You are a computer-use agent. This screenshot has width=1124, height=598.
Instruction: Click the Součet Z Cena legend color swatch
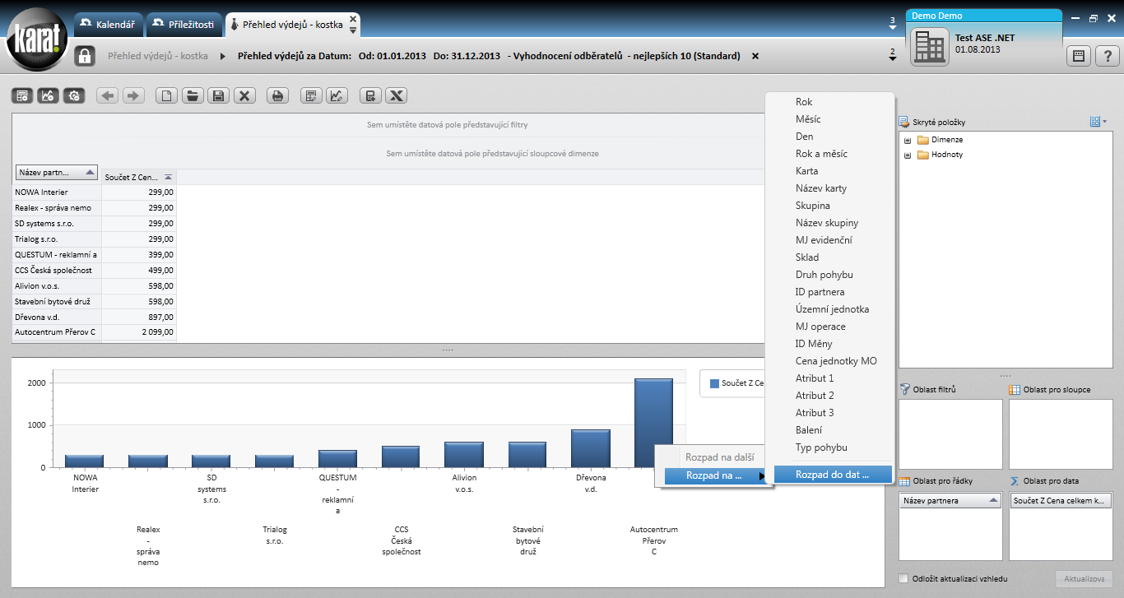(x=714, y=383)
